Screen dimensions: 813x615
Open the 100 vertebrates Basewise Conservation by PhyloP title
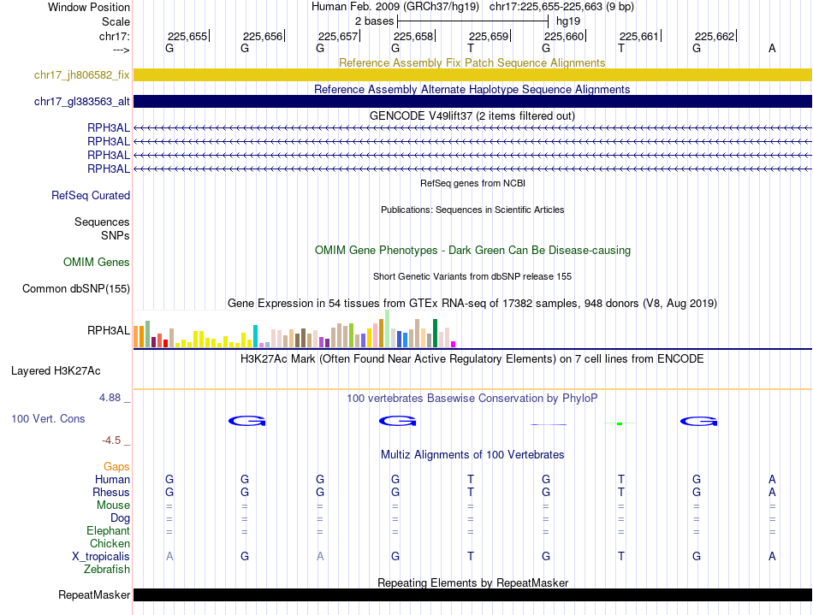(x=472, y=398)
